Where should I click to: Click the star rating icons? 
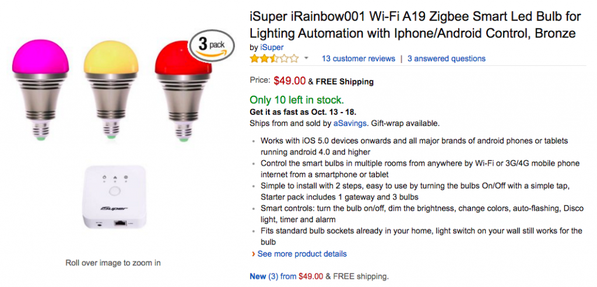(274, 58)
